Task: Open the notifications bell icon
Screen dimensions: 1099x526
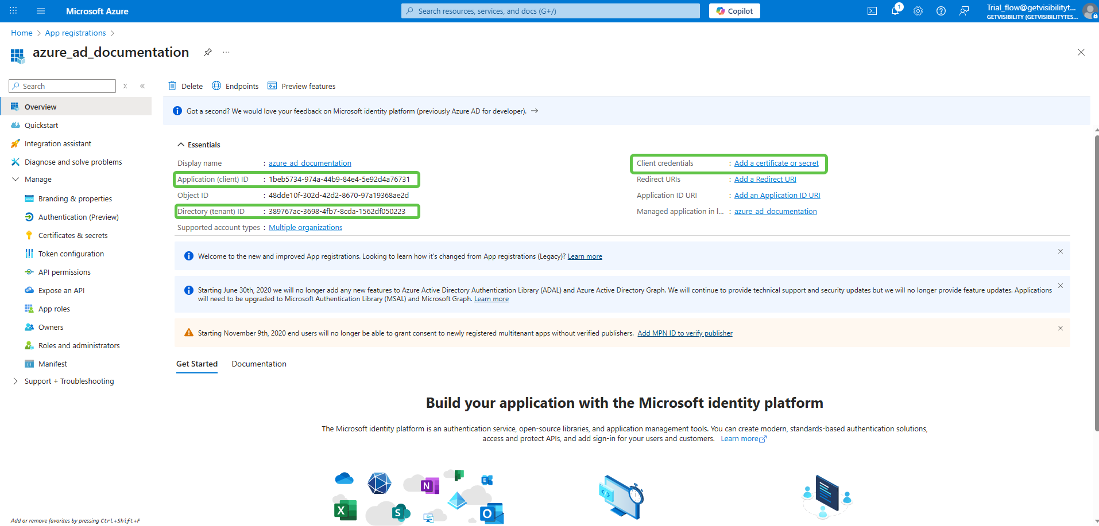Action: coord(895,11)
